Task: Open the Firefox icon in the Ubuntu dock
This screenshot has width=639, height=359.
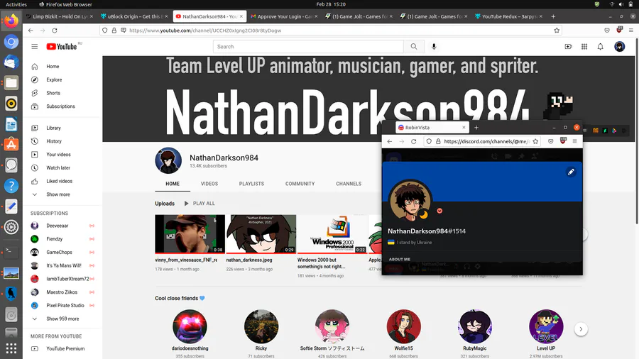Action: coord(11,21)
